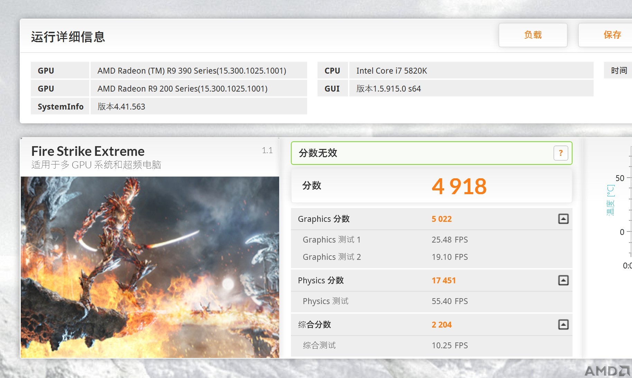Click the 适用于多 GPU 系统和超频电脑 subtitle
Image resolution: width=632 pixels, height=378 pixels.
96,165
